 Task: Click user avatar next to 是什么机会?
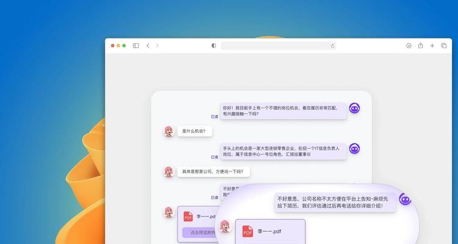tap(169, 131)
